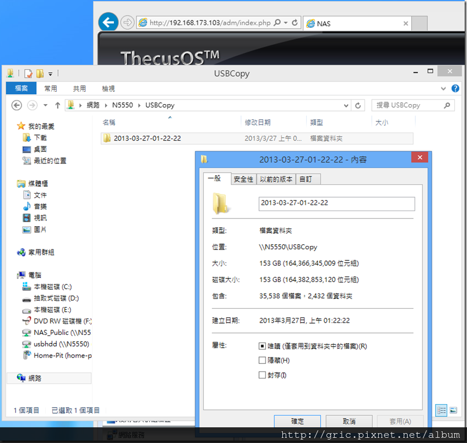This screenshot has height=443, width=467.
Task: Switch to 安全性 tab in properties dialog
Action: 243,179
